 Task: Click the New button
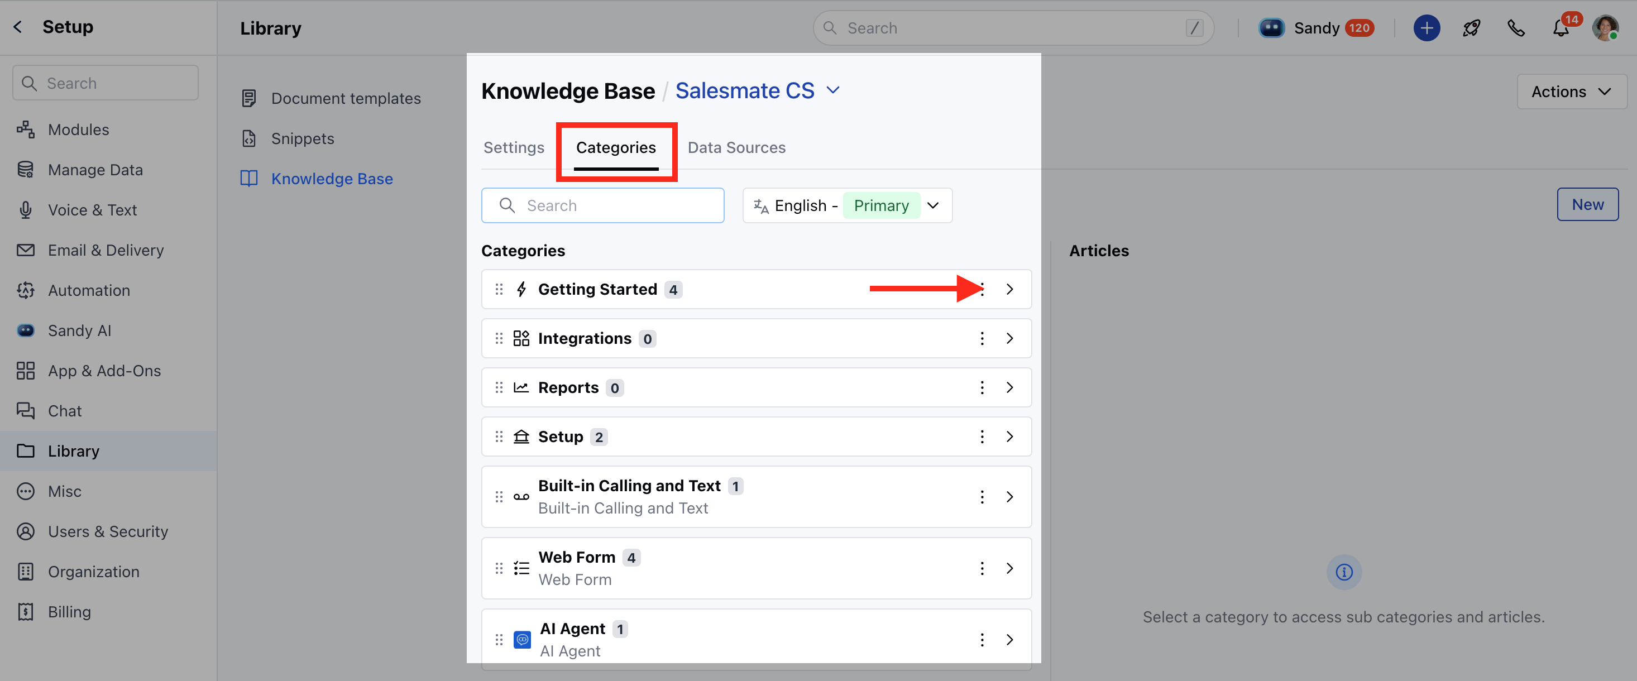(x=1587, y=204)
